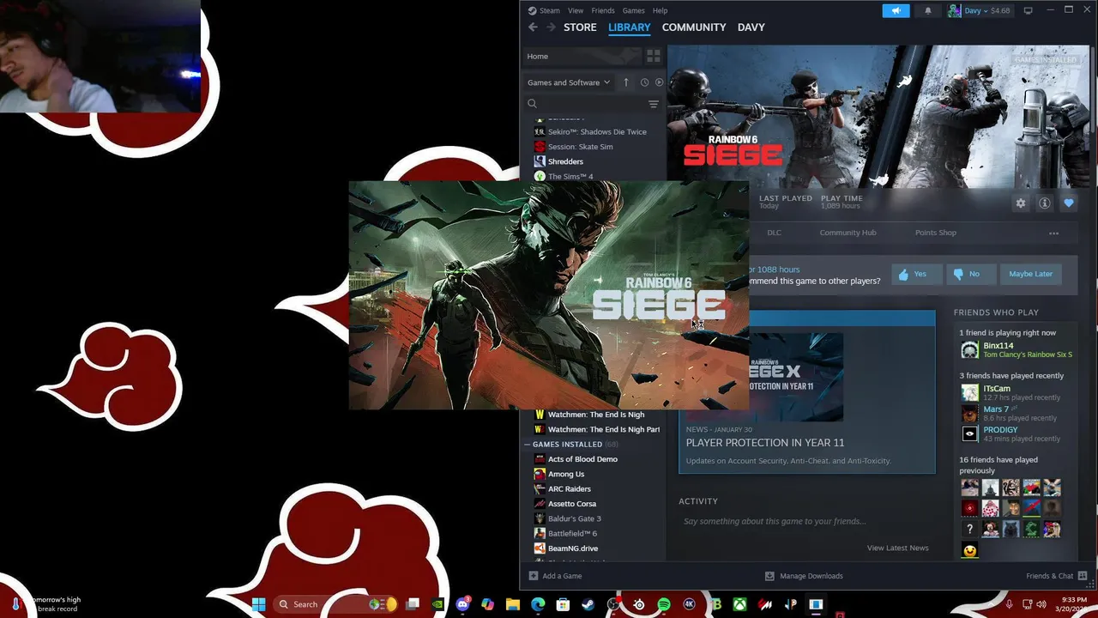Viewport: 1098px width, 618px height.
Task: Switch to the COMMUNITY tab
Action: click(x=694, y=27)
